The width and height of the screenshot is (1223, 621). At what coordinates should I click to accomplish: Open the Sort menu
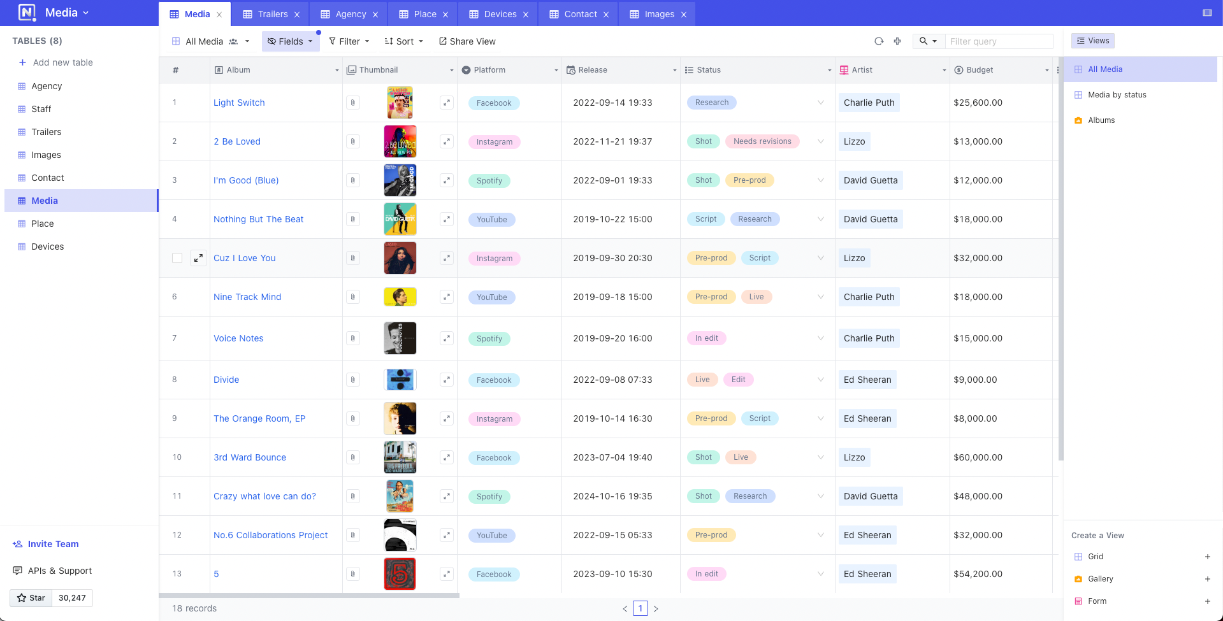tap(403, 41)
